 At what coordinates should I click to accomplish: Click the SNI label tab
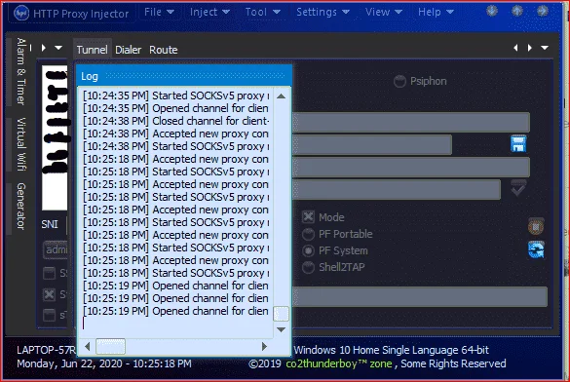[x=50, y=224]
